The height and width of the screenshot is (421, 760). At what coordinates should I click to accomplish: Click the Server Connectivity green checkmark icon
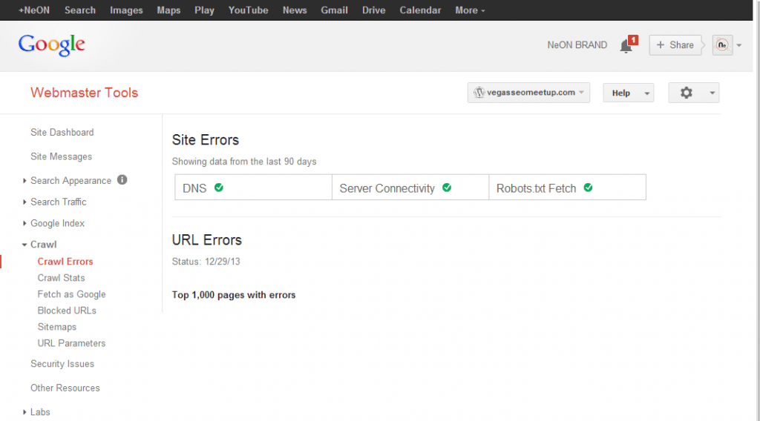(x=447, y=188)
